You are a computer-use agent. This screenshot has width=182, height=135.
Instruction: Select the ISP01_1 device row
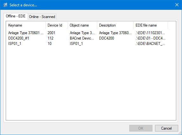coord(88,44)
